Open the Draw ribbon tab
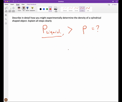 (x=18, y=4)
